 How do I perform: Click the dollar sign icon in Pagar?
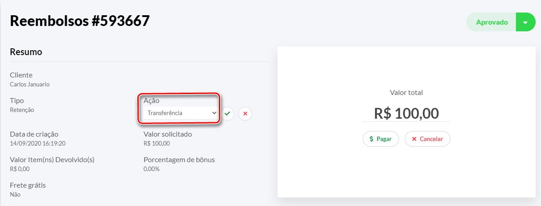tap(371, 139)
